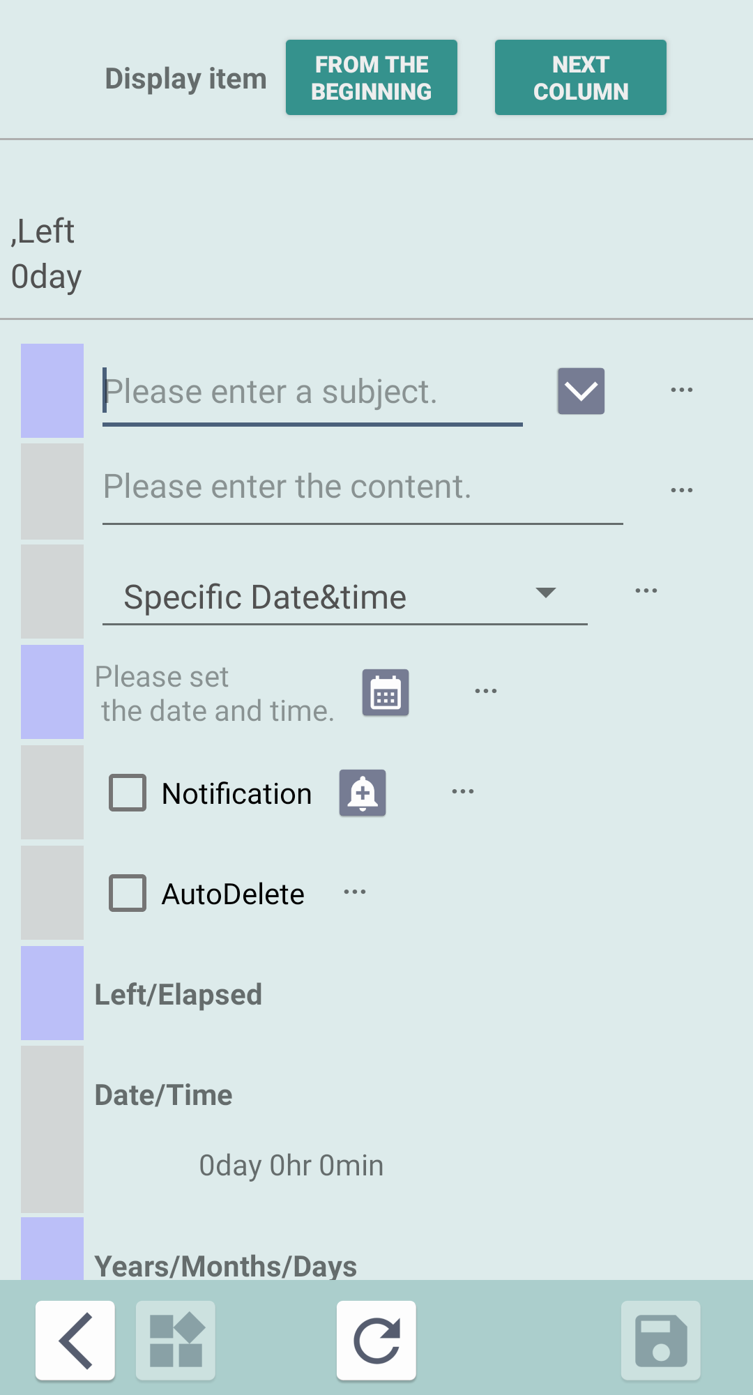Expand the subject history dropdown arrow
753x1395 pixels.
point(581,391)
